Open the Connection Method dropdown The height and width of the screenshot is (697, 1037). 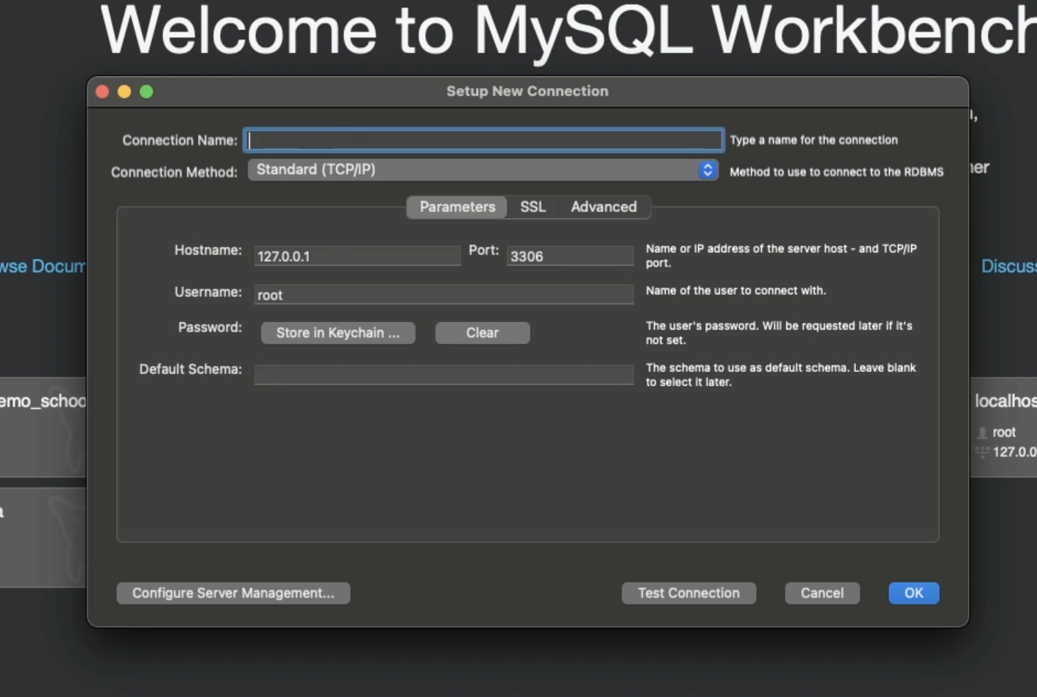pos(483,170)
